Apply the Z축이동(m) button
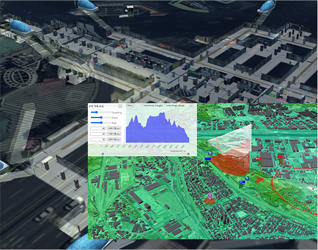The height and width of the screenshot is (250, 318). (x=114, y=139)
